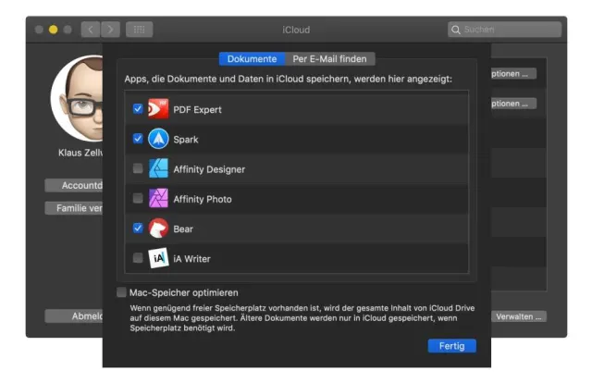Image resolution: width=592 pixels, height=383 pixels.
Task: Open the Per E-Mail finden tab
Action: click(x=329, y=59)
